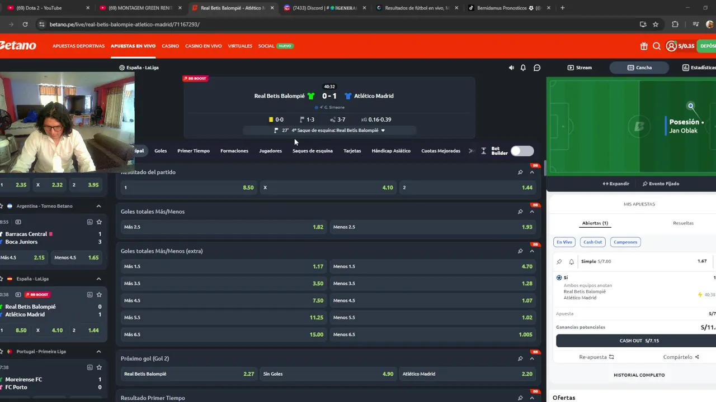Click site info icon in address bar

point(41,25)
